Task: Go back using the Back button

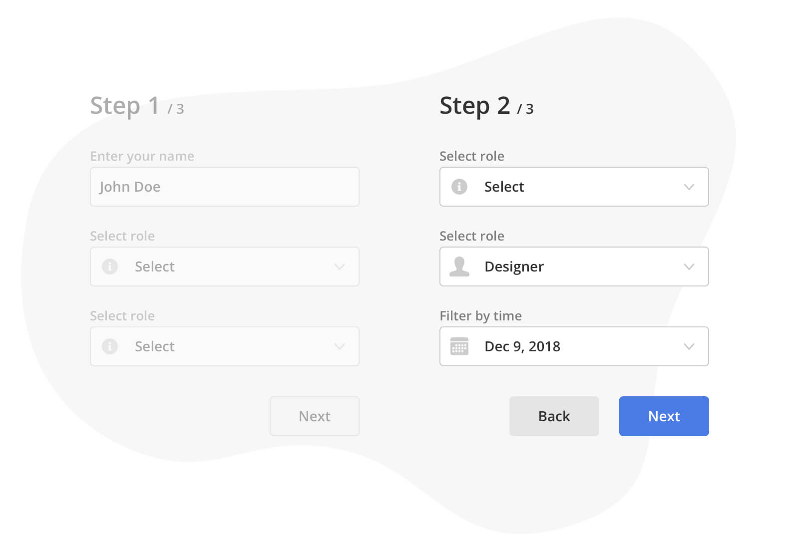Action: 554,416
